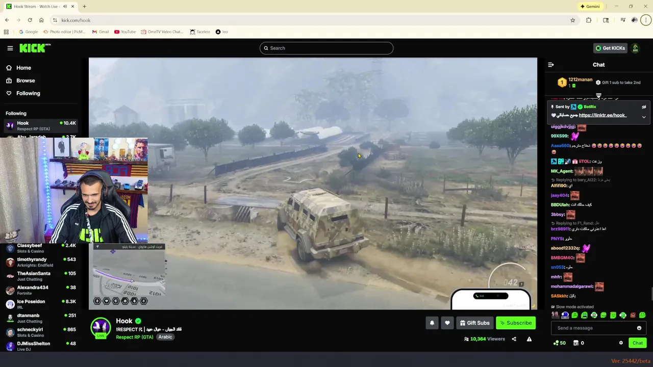This screenshot has width=653, height=367.
Task: Open the Gmail bookmark
Action: tap(101, 32)
